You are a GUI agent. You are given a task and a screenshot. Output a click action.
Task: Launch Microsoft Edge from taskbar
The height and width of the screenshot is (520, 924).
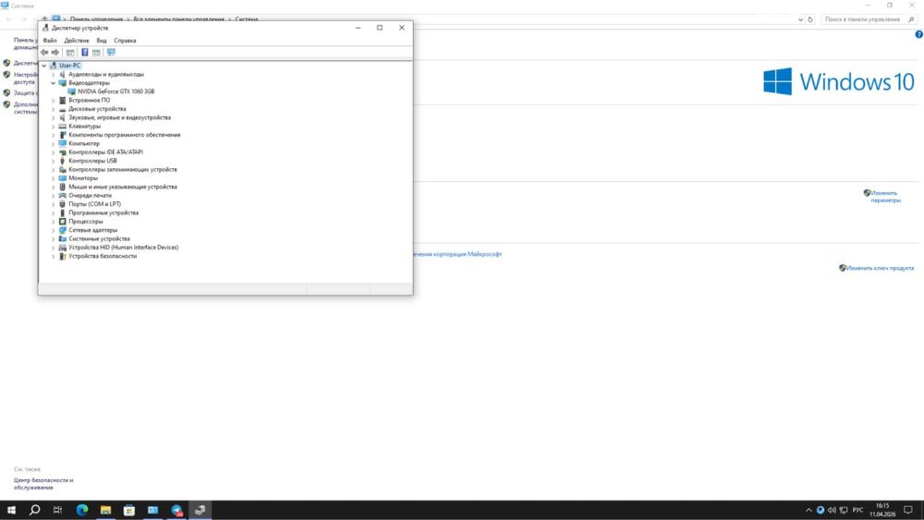tap(82, 510)
